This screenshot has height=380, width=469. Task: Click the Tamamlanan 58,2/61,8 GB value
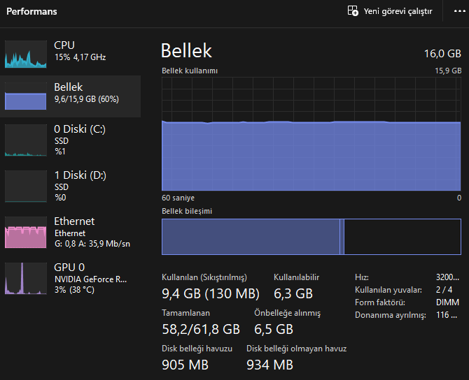[201, 329]
